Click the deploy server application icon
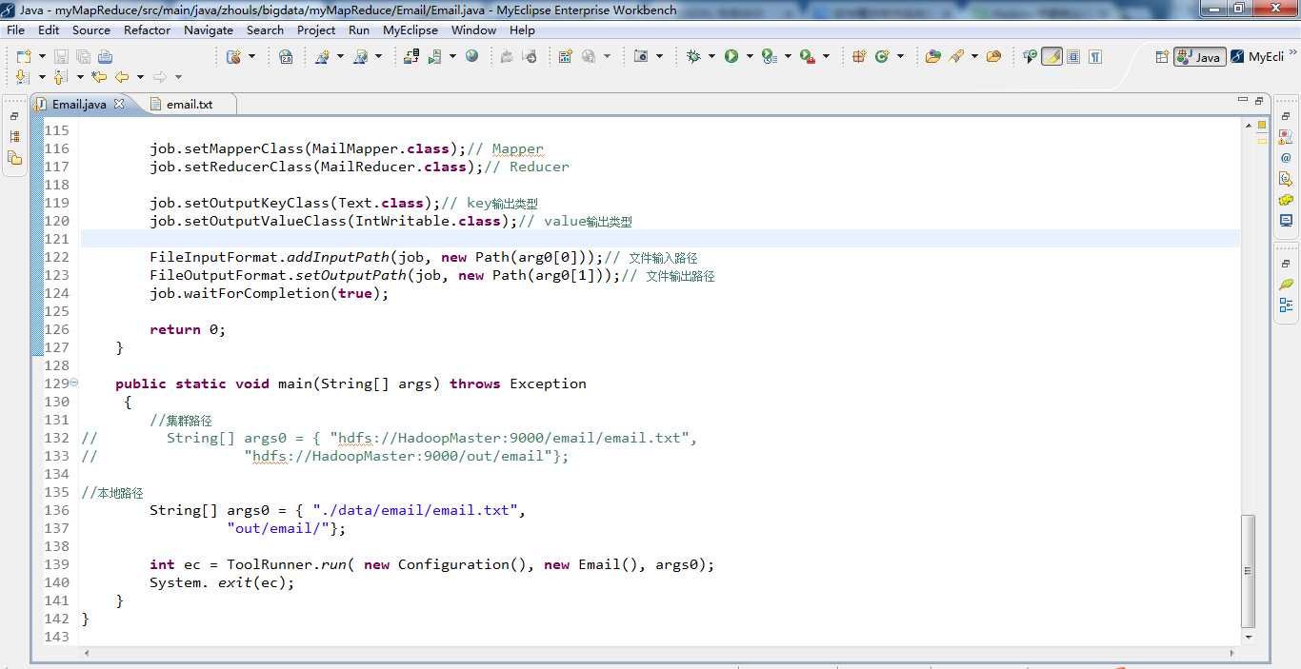 pos(411,56)
